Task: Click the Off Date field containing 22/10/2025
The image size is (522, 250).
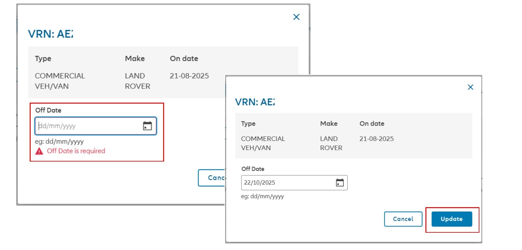Action: (x=294, y=183)
